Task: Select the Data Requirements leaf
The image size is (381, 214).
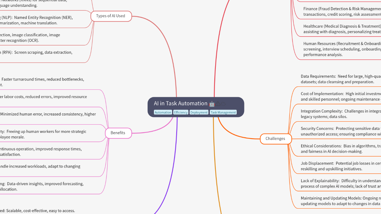Action: pyautogui.click(x=341, y=79)
